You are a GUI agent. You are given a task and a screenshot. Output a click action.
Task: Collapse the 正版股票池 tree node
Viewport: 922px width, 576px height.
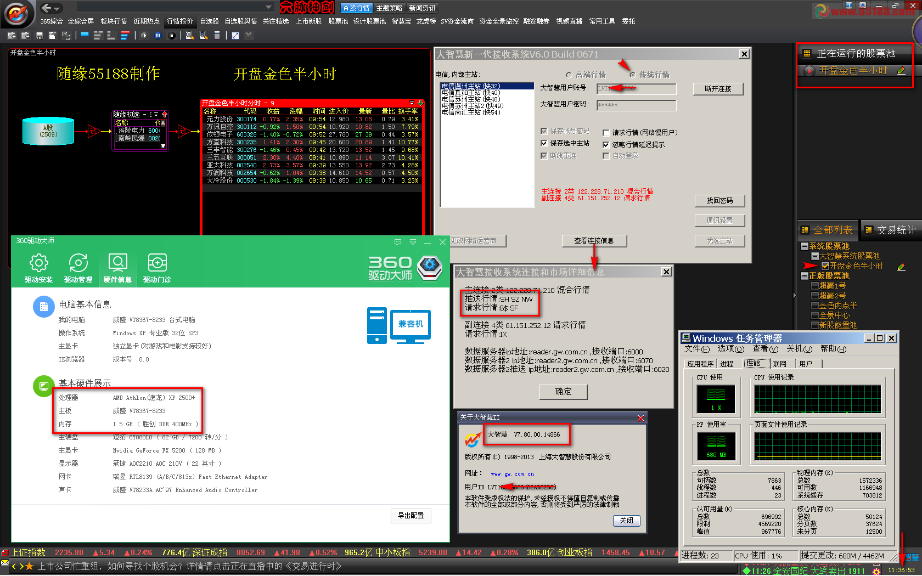click(x=805, y=276)
